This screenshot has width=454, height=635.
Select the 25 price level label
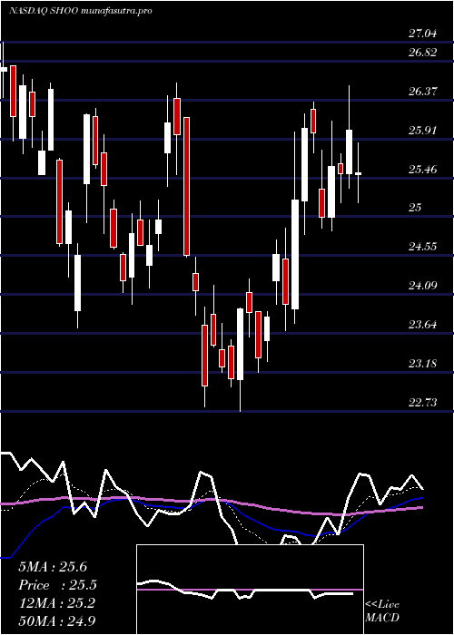(415, 208)
